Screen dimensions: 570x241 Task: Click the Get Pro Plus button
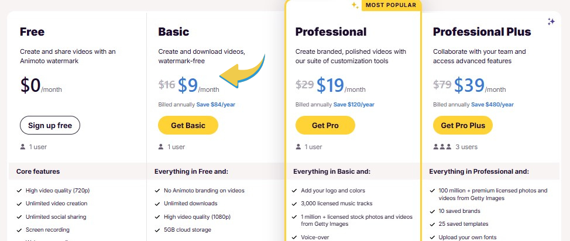tap(463, 125)
